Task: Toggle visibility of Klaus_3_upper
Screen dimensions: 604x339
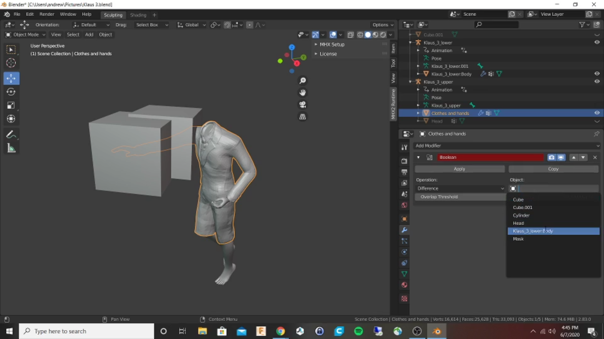Action: pos(597,82)
